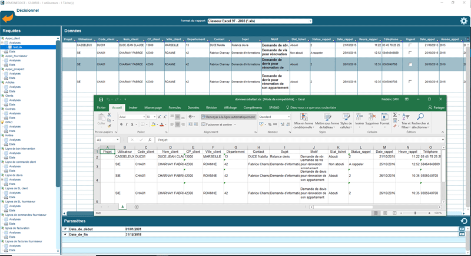Open the Arial font name dropdown
The image size is (471, 256).
coord(143,117)
